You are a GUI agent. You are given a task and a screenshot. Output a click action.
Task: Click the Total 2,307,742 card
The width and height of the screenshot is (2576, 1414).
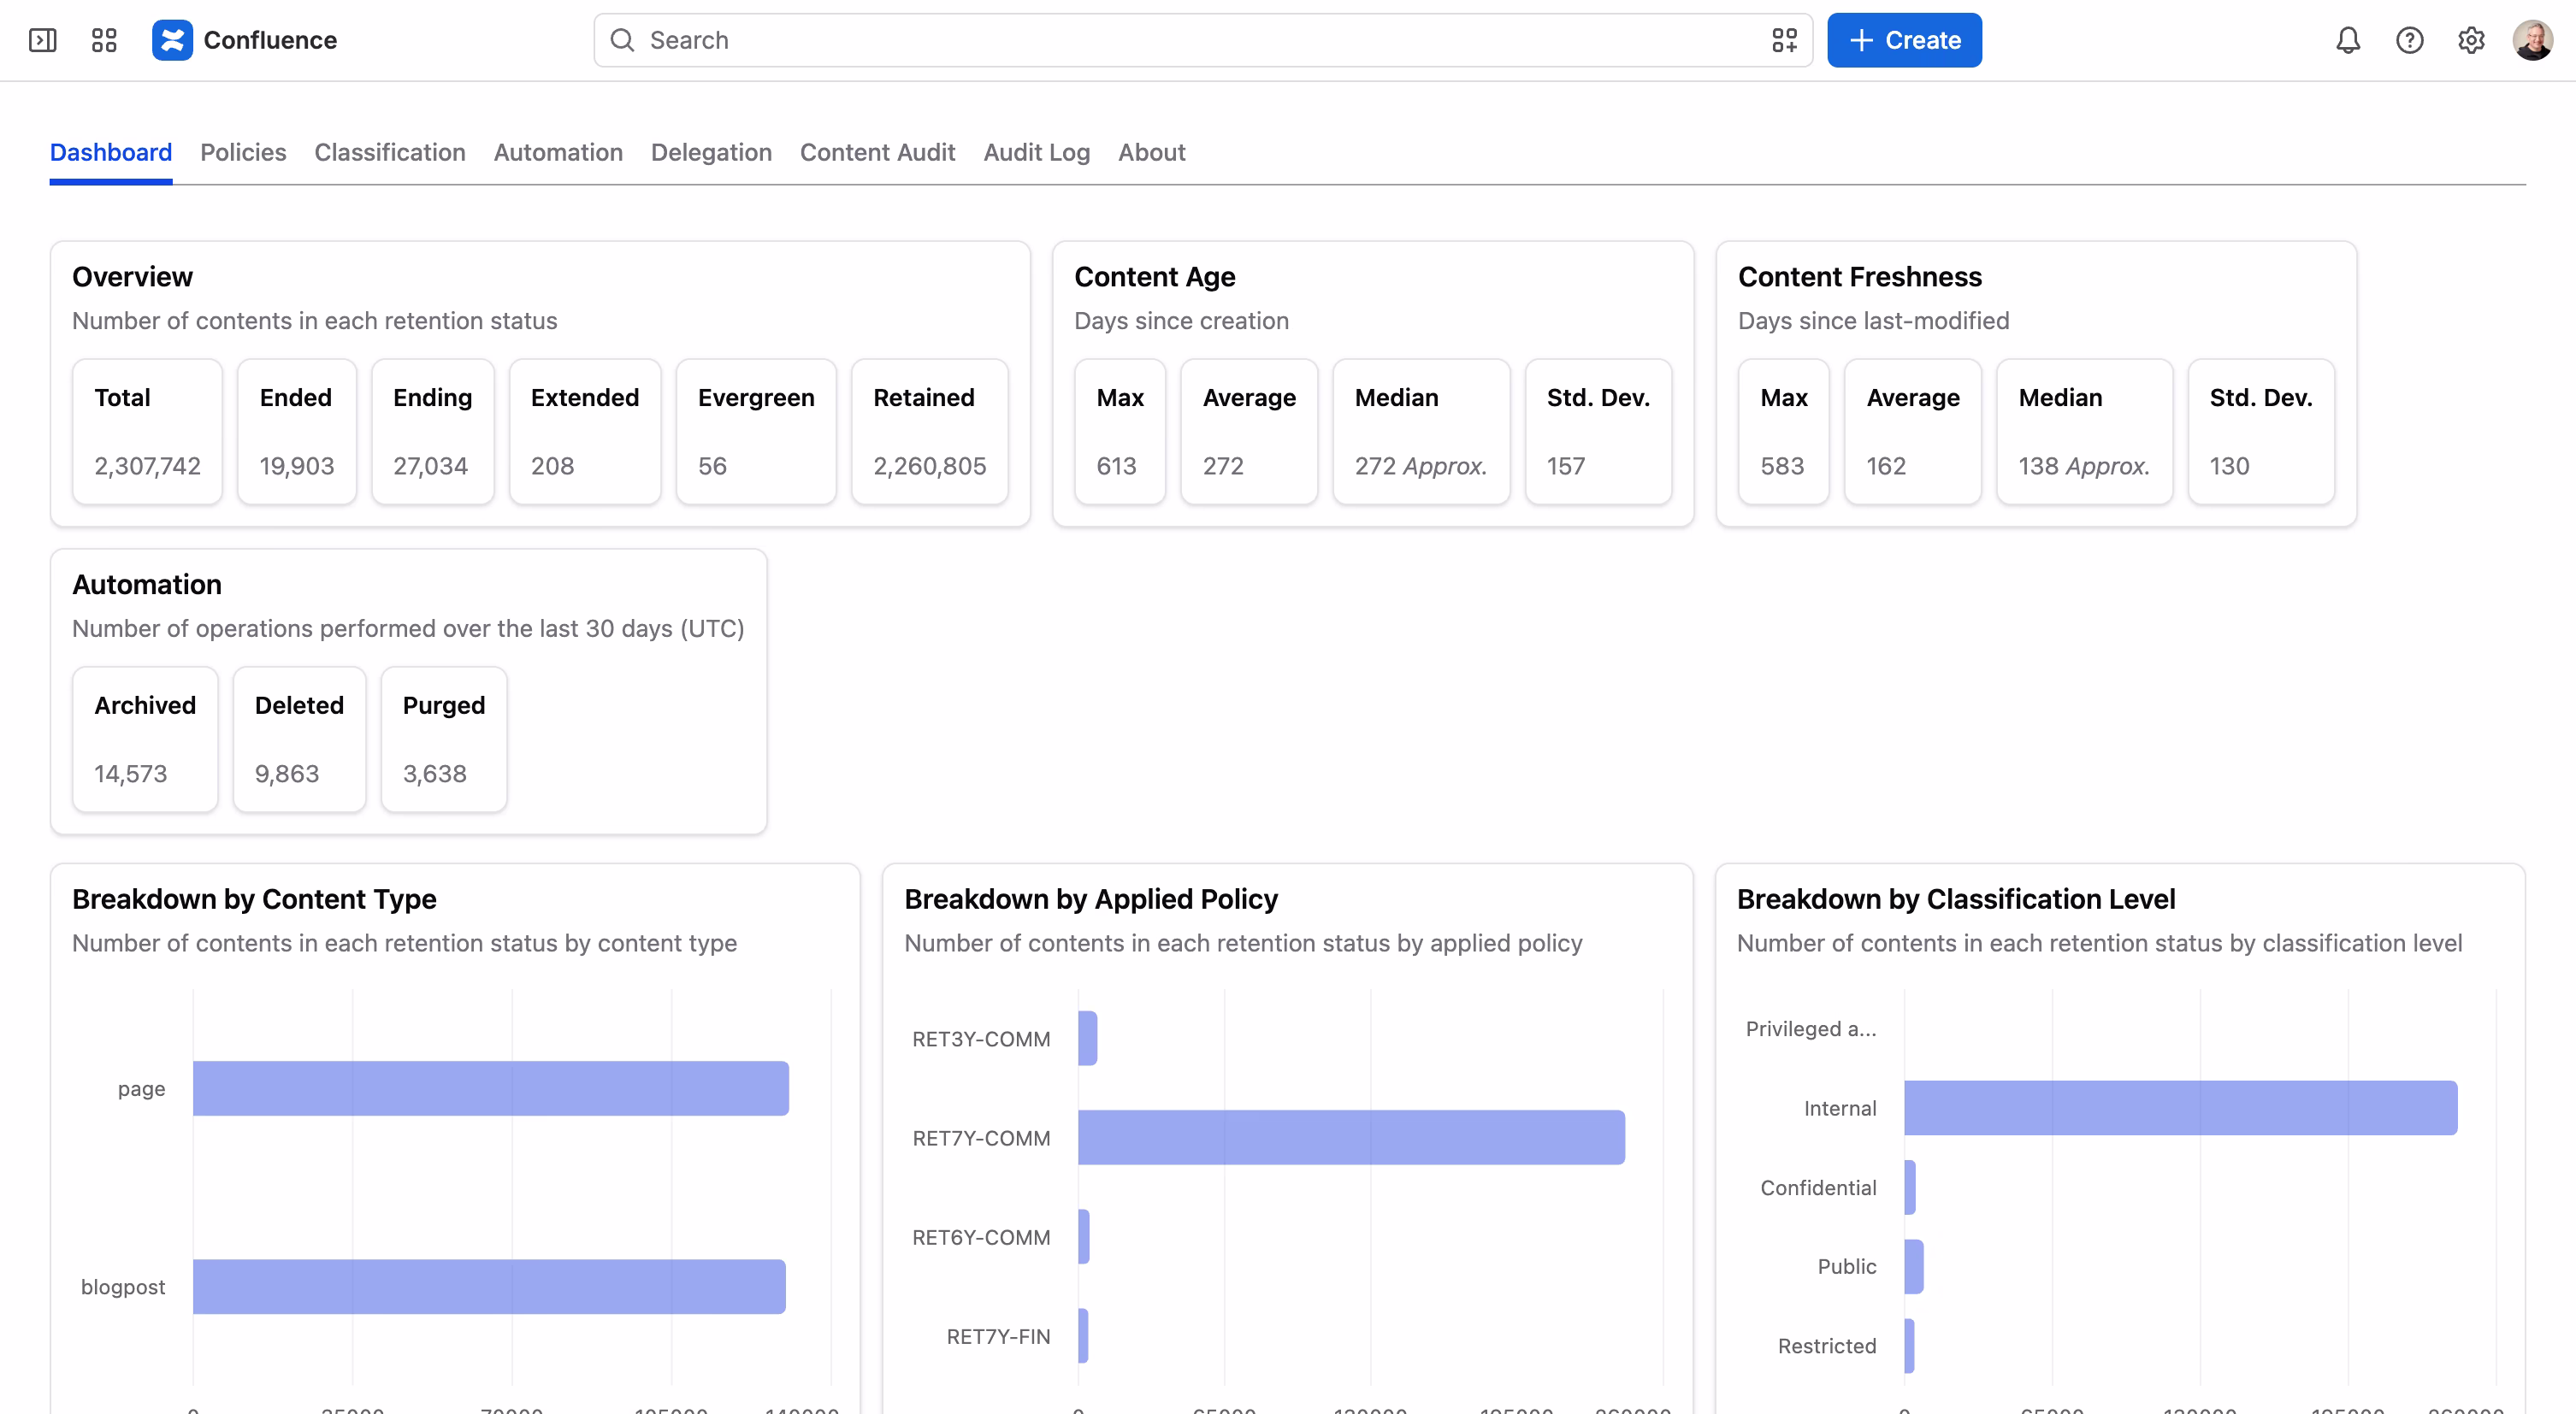pos(147,432)
